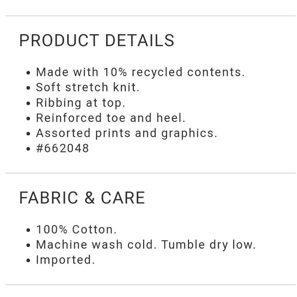Select 'Made with 10% recycled contents' text
Image resolution: width=297 pixels, height=297 pixels.
point(140,72)
